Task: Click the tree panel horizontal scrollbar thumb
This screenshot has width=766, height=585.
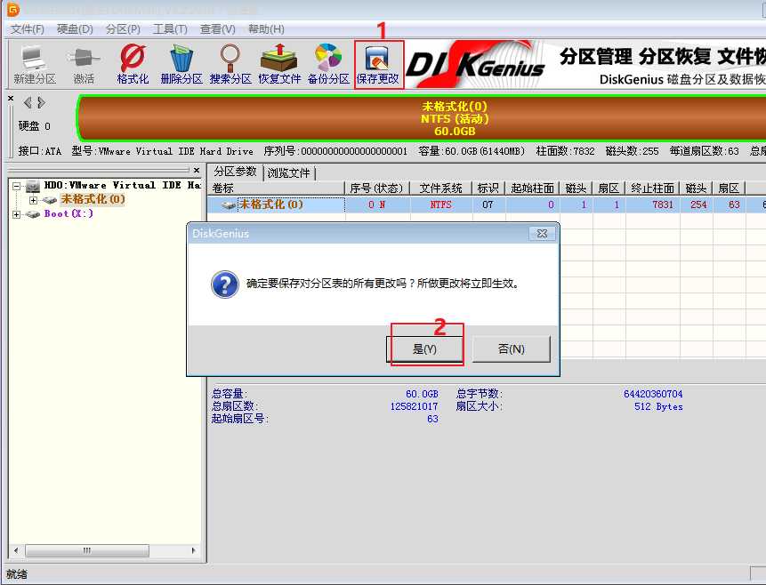Action: click(x=87, y=550)
